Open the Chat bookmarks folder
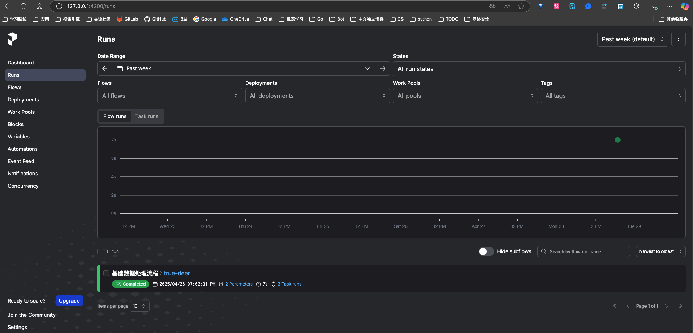693x333 pixels. [264, 19]
